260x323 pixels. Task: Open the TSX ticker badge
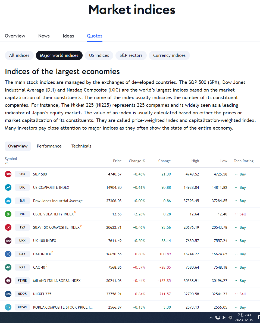tap(22, 227)
